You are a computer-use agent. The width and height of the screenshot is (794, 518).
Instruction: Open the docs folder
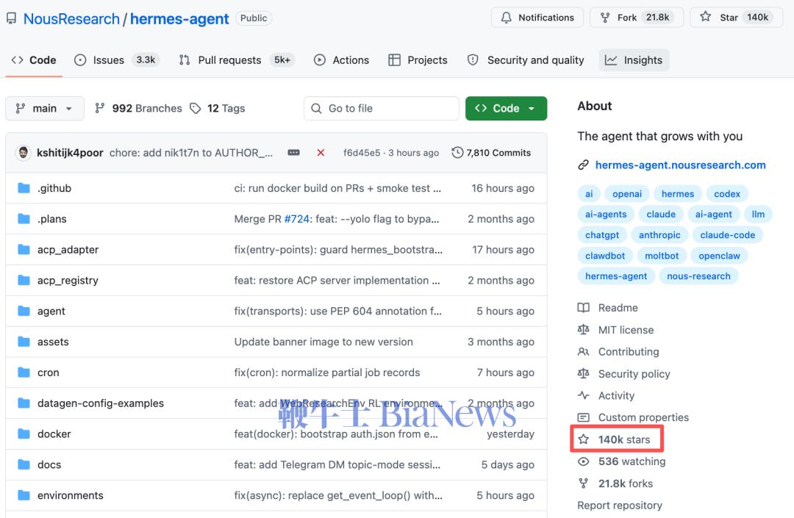tap(49, 465)
